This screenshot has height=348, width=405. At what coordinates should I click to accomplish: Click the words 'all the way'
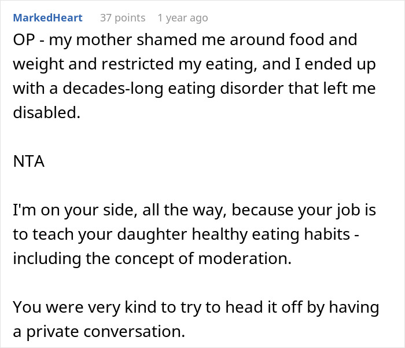[x=175, y=210]
